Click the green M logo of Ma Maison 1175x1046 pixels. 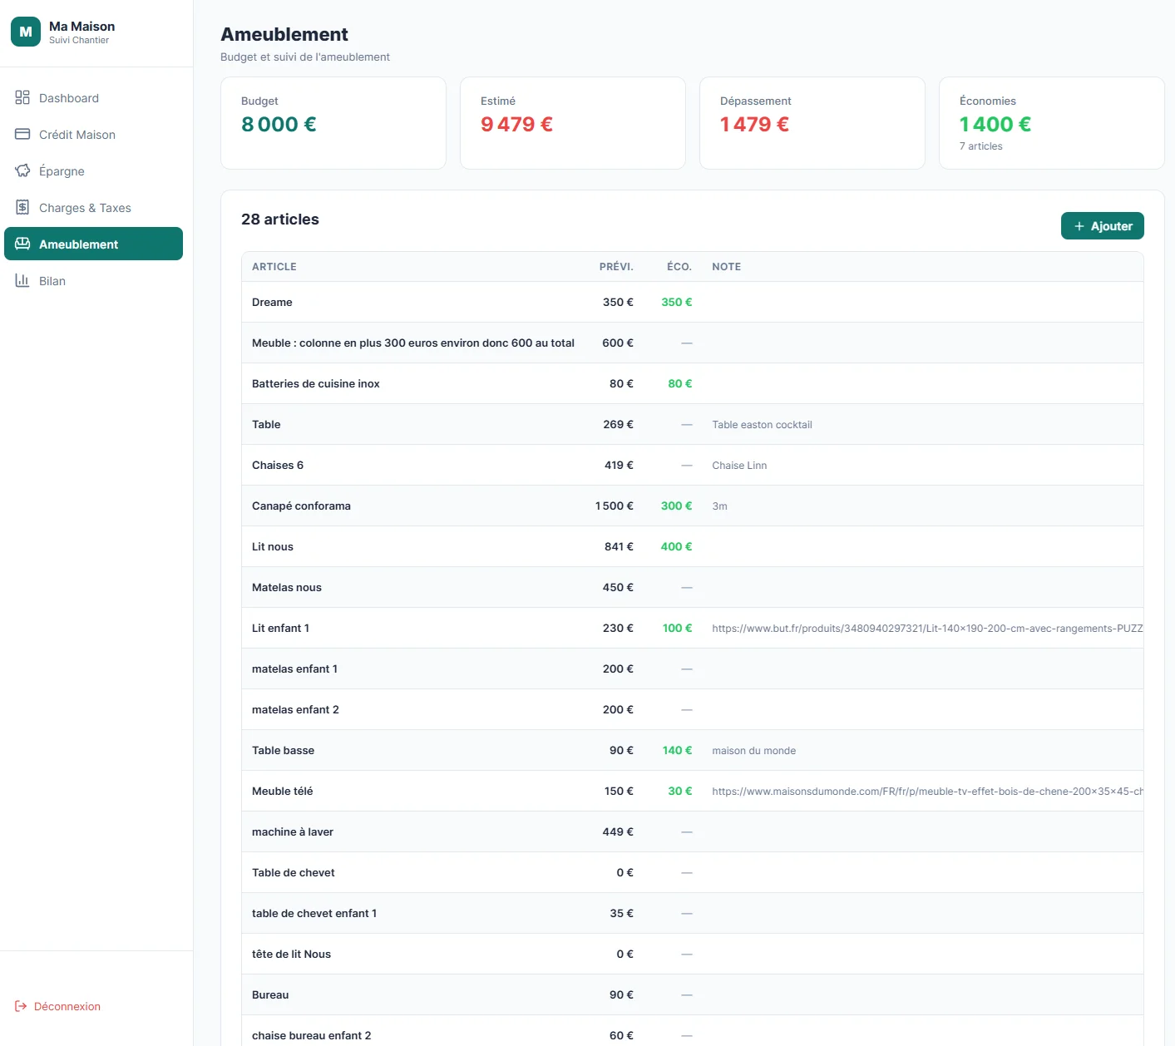click(26, 32)
